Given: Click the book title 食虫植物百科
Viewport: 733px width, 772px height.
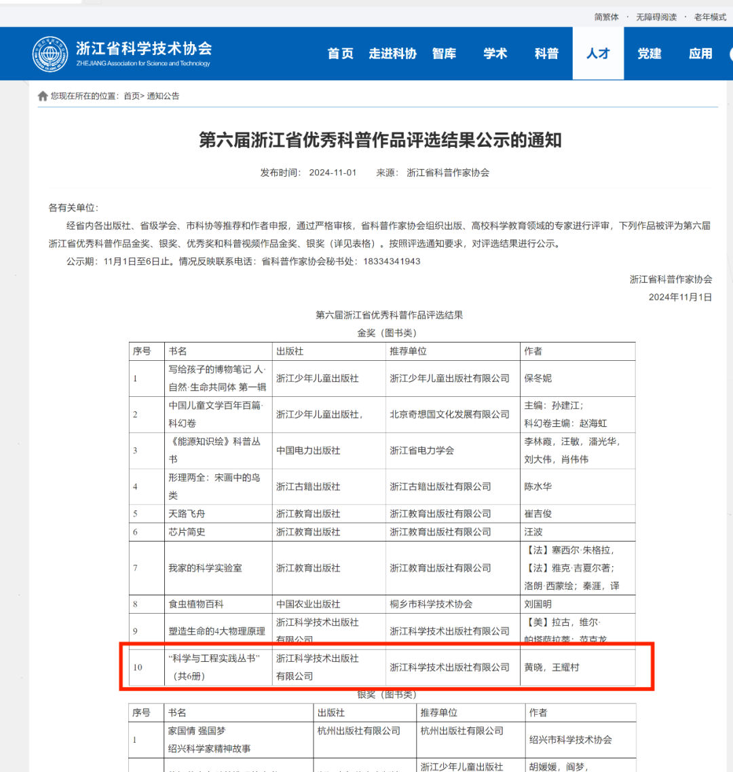Looking at the screenshot, I should point(195,604).
